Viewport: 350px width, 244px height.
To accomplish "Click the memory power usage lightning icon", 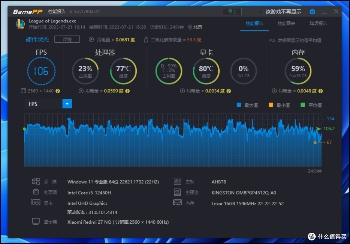I will 274,91.
